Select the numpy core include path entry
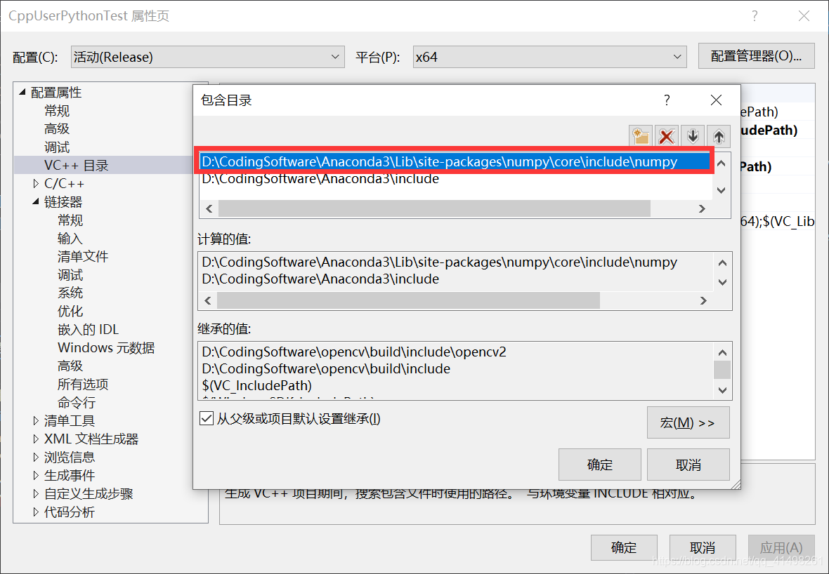This screenshot has height=574, width=829. pyautogui.click(x=455, y=161)
